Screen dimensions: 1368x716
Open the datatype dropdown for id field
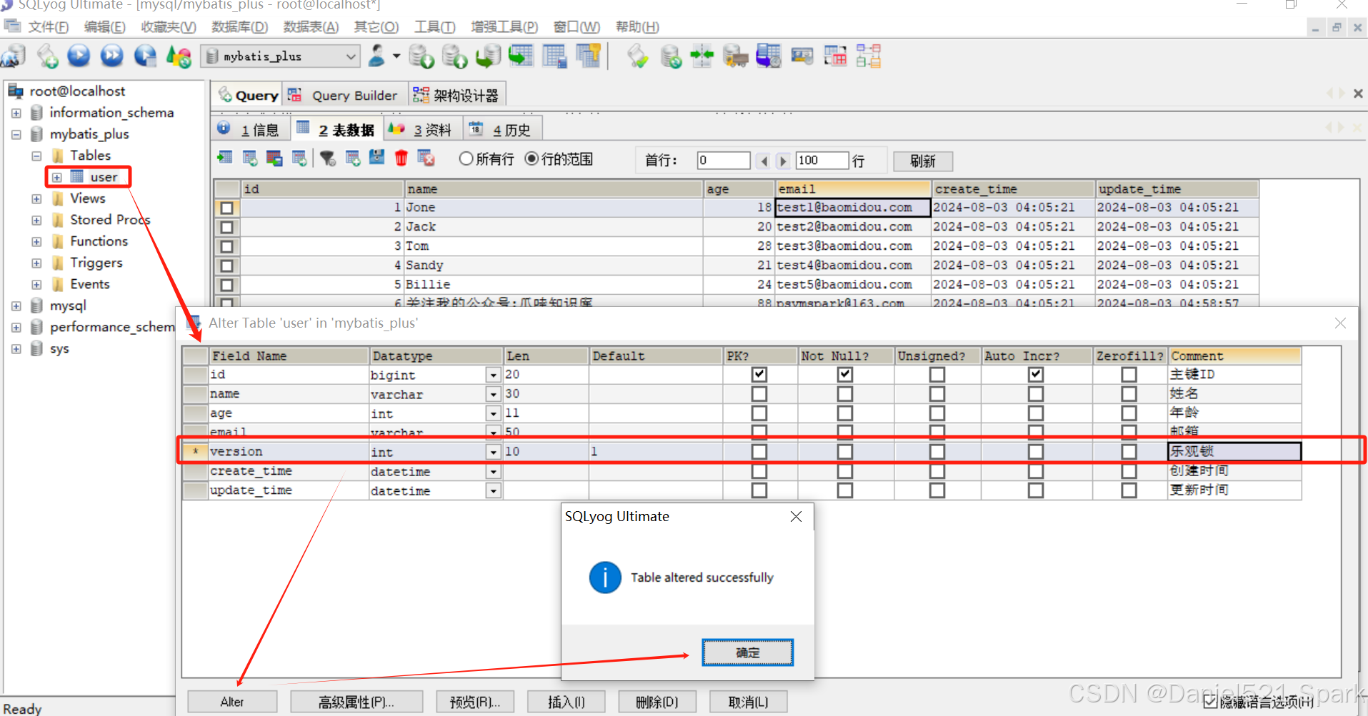(x=493, y=375)
